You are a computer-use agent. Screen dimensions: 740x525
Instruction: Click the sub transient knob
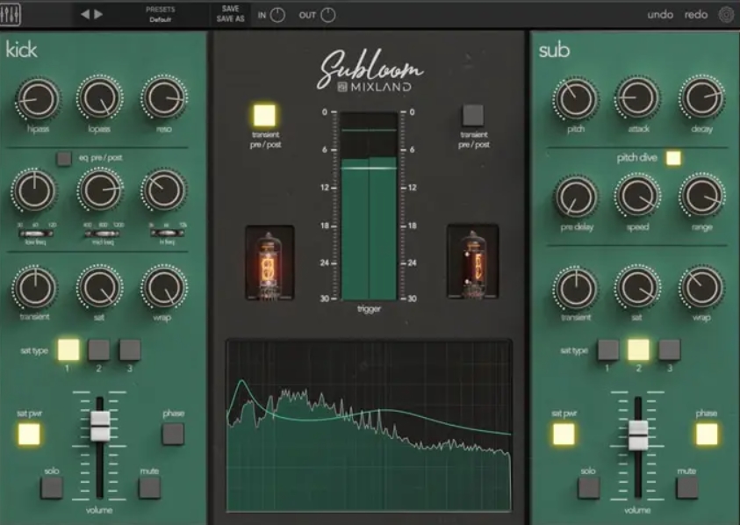coord(576,288)
